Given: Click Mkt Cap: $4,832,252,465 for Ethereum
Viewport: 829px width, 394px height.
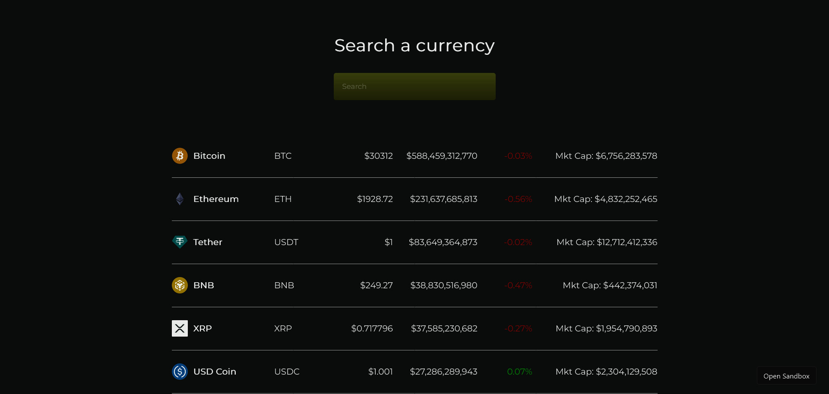Looking at the screenshot, I should (x=606, y=199).
